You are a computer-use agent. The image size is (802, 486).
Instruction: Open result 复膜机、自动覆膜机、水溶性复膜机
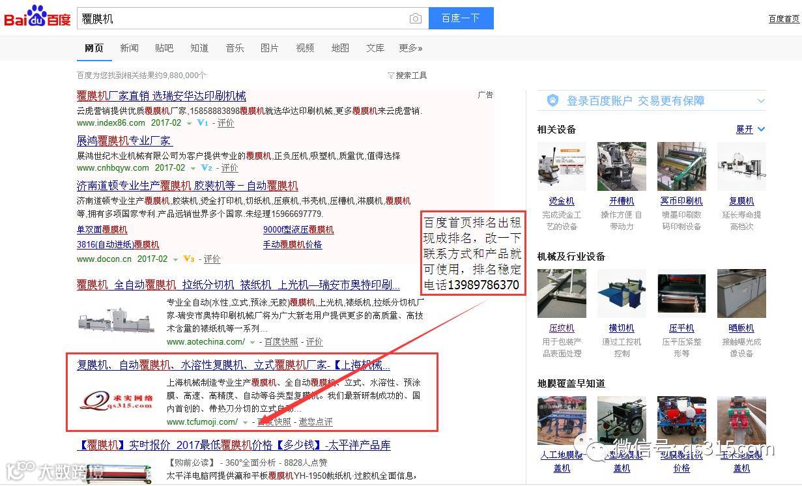233,365
